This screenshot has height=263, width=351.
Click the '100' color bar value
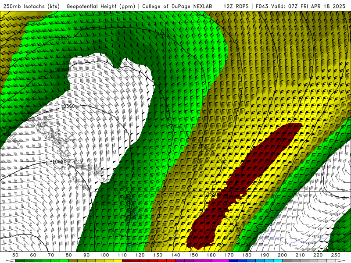104,255
